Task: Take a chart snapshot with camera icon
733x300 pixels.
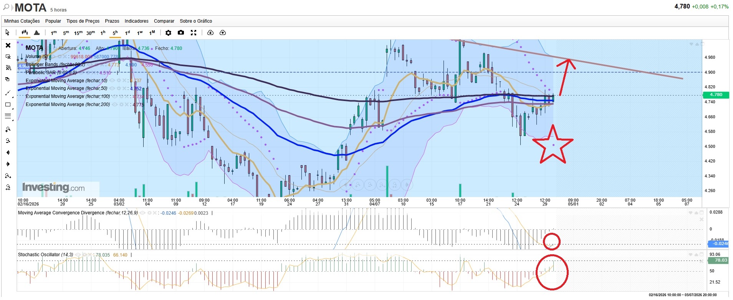Action: click(x=181, y=33)
